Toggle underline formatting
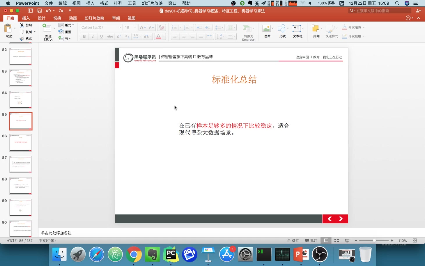Screen dimensions: 425x266 tap(101, 36)
